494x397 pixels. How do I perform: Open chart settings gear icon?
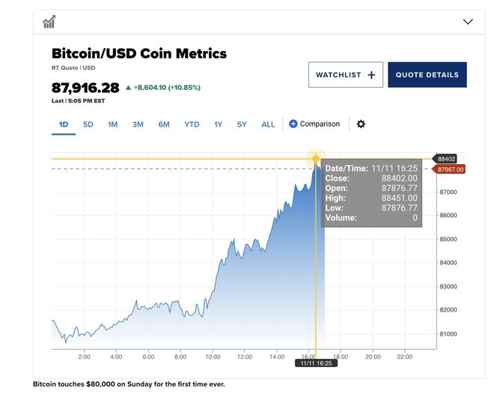(x=361, y=124)
